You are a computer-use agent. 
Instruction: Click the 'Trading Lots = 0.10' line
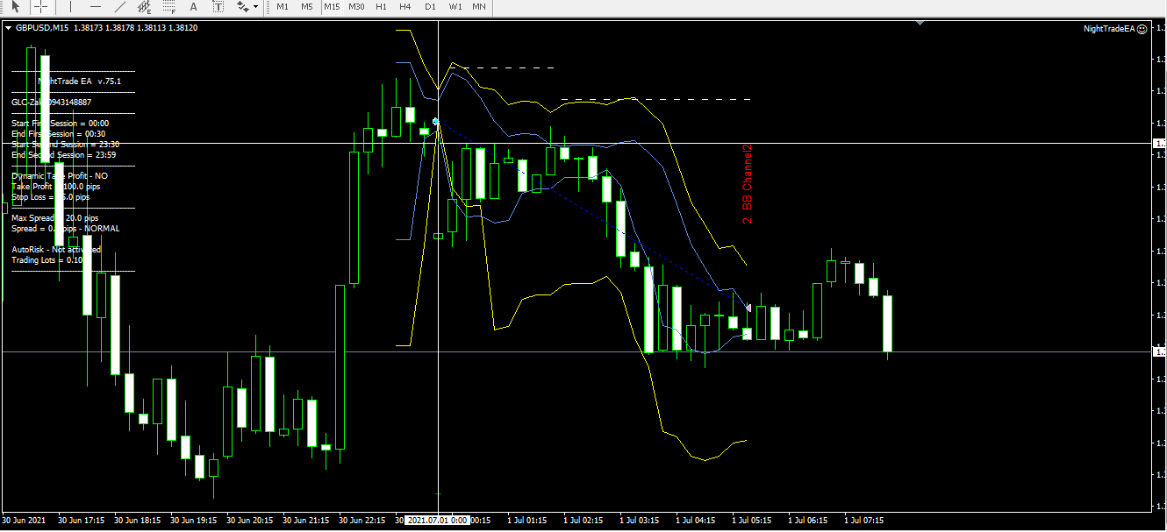[x=47, y=260]
